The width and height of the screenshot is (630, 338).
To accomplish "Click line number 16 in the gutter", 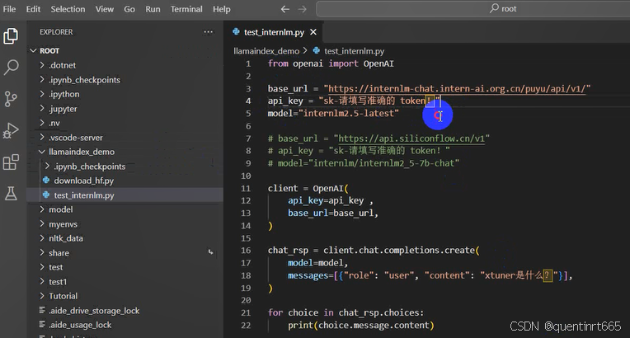I will tap(246, 251).
